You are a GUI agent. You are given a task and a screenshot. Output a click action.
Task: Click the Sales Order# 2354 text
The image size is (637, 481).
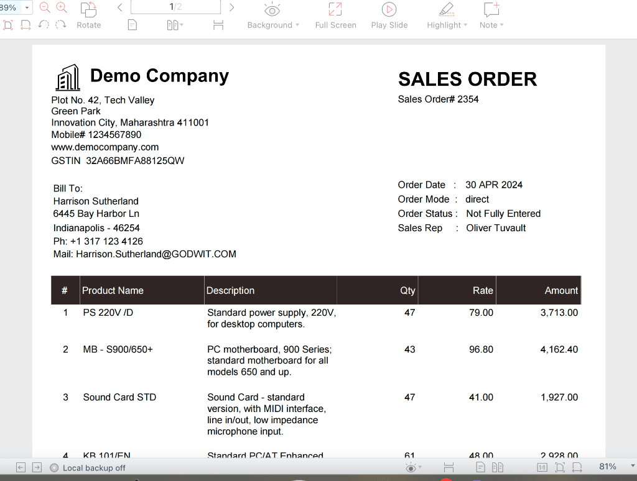tap(438, 99)
